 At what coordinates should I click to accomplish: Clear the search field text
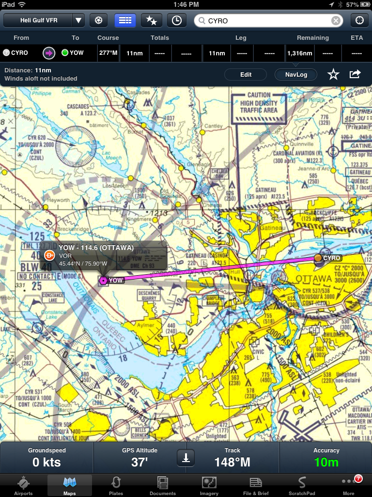tap(336, 21)
